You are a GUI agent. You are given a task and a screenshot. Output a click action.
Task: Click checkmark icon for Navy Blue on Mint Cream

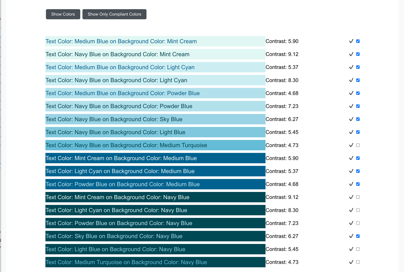tap(351, 54)
